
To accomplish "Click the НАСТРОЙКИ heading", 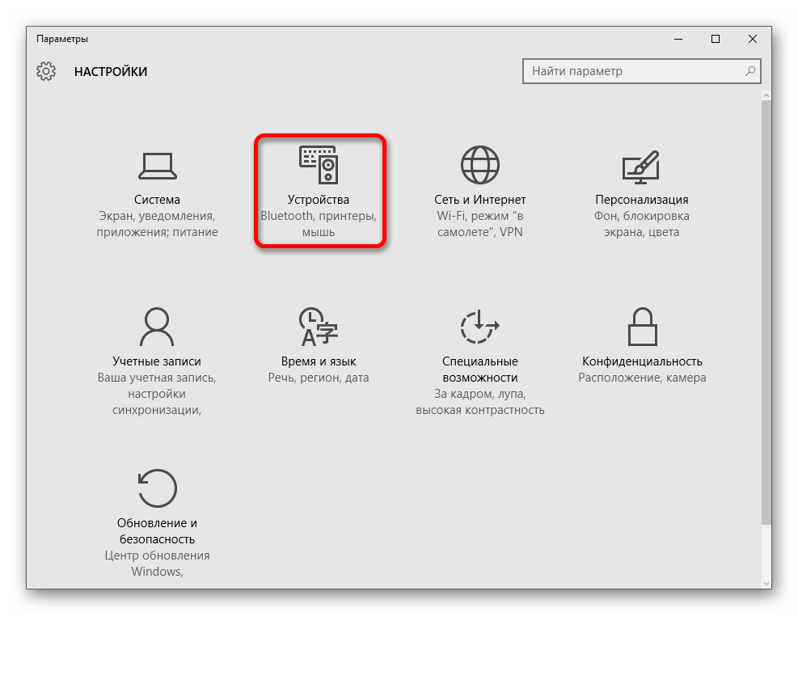I will pyautogui.click(x=111, y=72).
